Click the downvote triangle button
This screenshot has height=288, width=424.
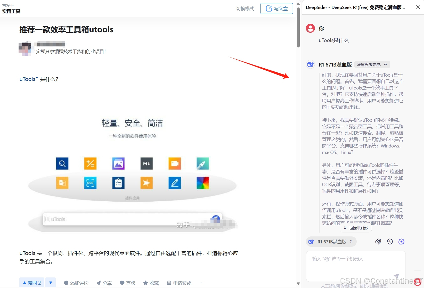51,283
